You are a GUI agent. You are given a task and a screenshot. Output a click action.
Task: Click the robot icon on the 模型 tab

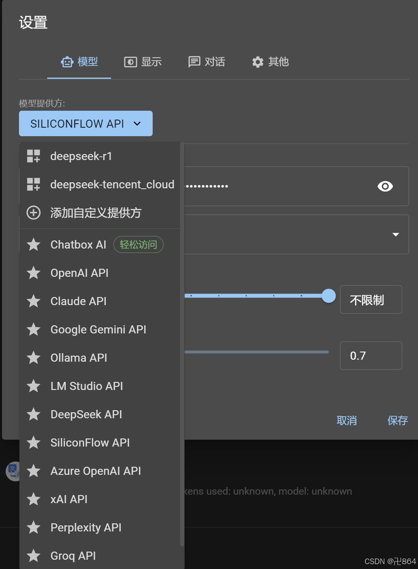click(67, 62)
